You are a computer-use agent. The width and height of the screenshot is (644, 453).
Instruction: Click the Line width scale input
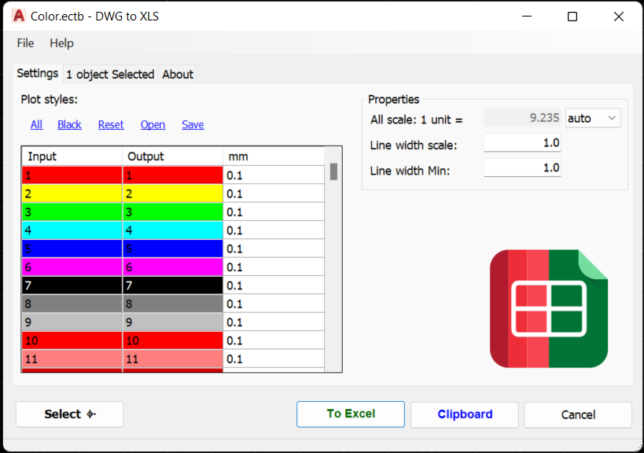tap(522, 143)
